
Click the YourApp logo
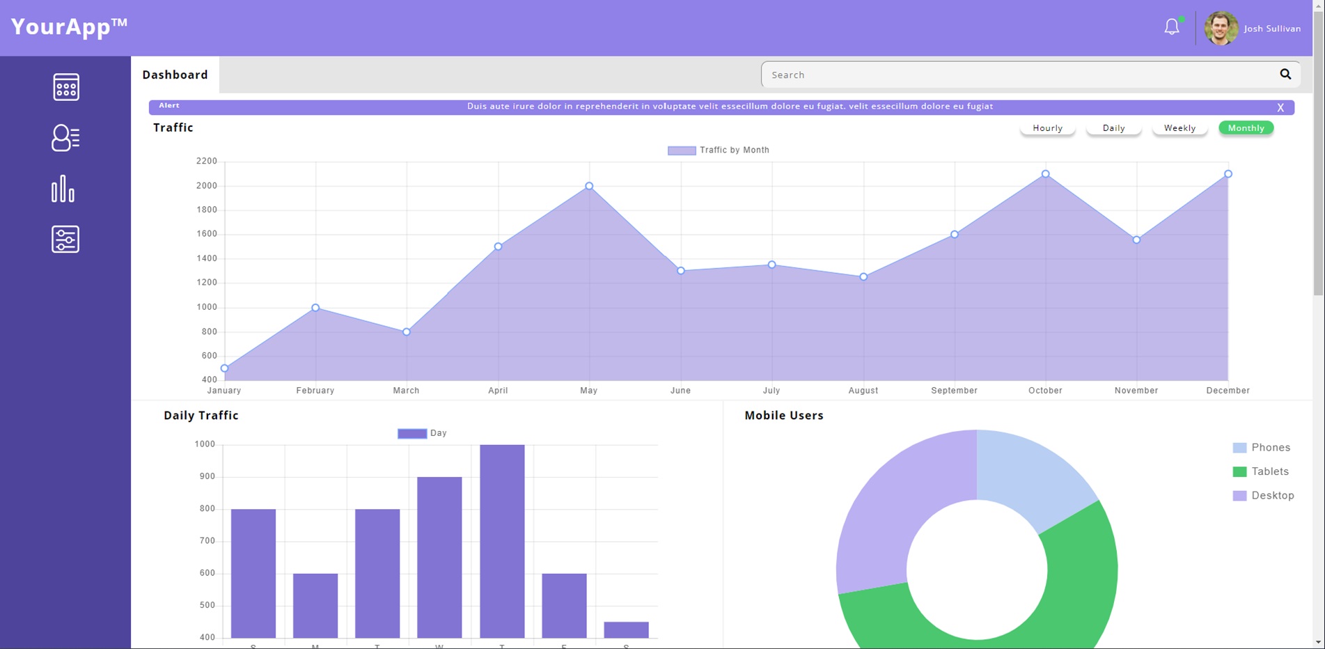69,27
